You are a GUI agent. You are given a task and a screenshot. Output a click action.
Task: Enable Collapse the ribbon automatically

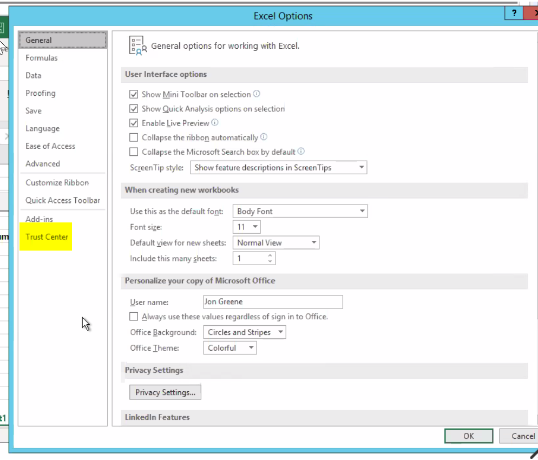pyautogui.click(x=134, y=137)
